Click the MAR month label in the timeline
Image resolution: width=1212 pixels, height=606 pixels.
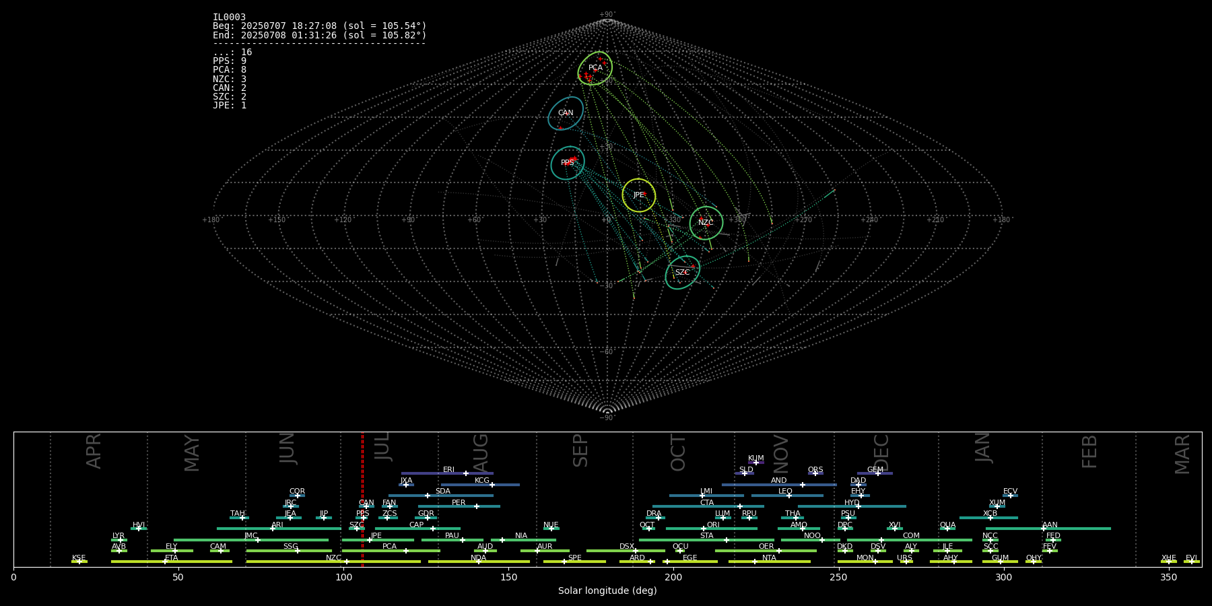click(1182, 454)
